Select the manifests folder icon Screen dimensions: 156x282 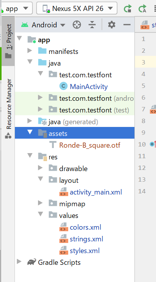pos(42,51)
